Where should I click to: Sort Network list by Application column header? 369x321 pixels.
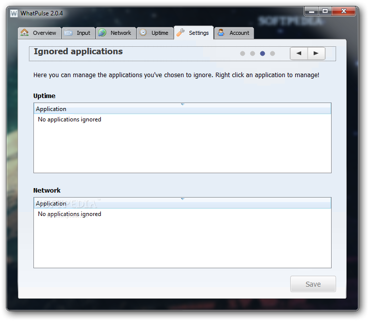[183, 203]
